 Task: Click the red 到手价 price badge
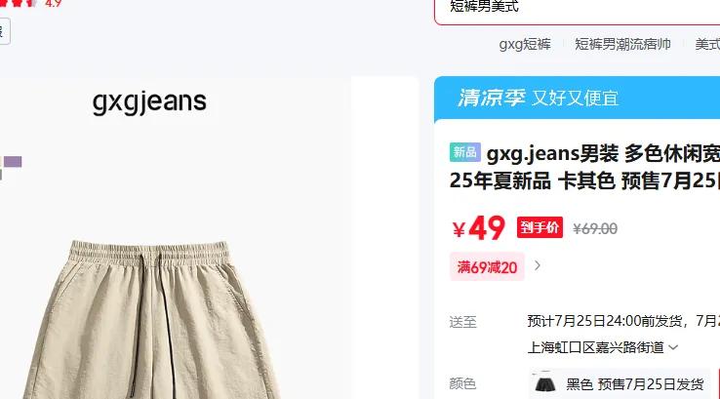click(540, 227)
